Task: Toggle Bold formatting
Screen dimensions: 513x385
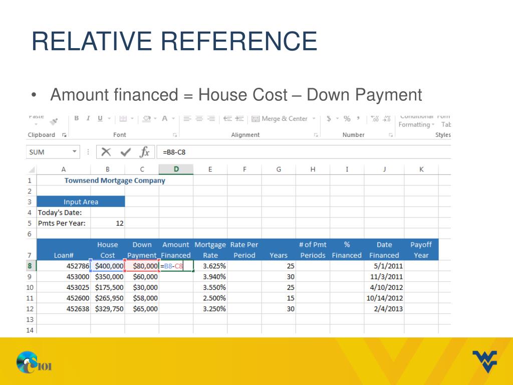Action: [76, 118]
